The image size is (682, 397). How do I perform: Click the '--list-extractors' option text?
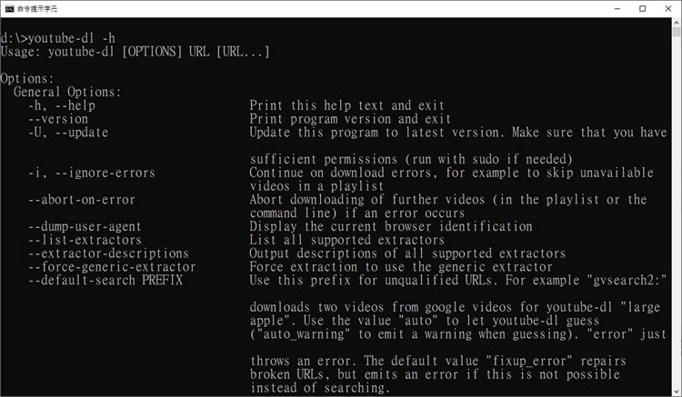85,240
